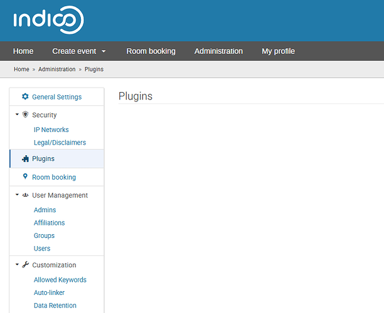This screenshot has height=313, width=384.
Task: Click the General Settings gear icon
Action: pyautogui.click(x=25, y=97)
